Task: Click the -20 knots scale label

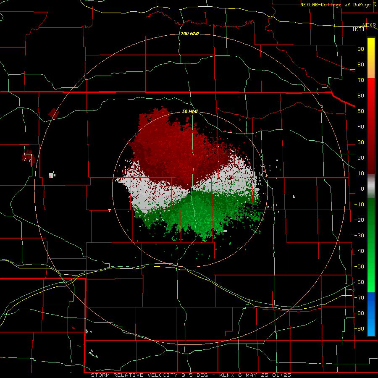Action: [359, 220]
